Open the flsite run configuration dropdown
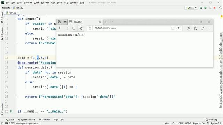Image resolution: width=223 pixels, height=125 pixels. click(x=191, y=8)
